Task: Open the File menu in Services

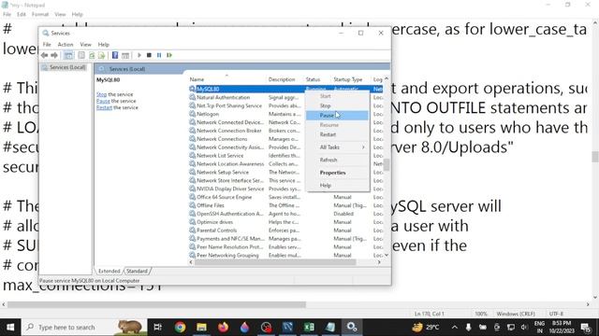Action: (47, 45)
